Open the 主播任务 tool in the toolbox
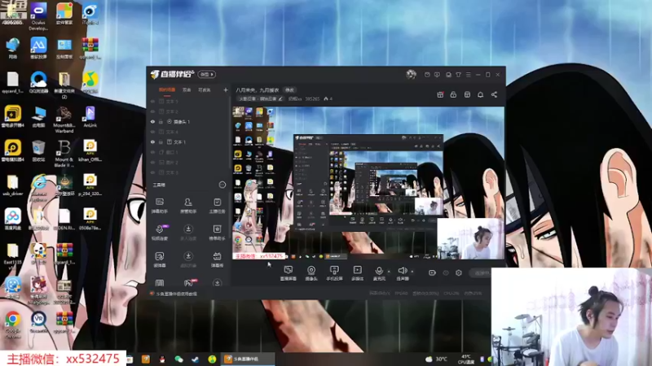 click(217, 206)
